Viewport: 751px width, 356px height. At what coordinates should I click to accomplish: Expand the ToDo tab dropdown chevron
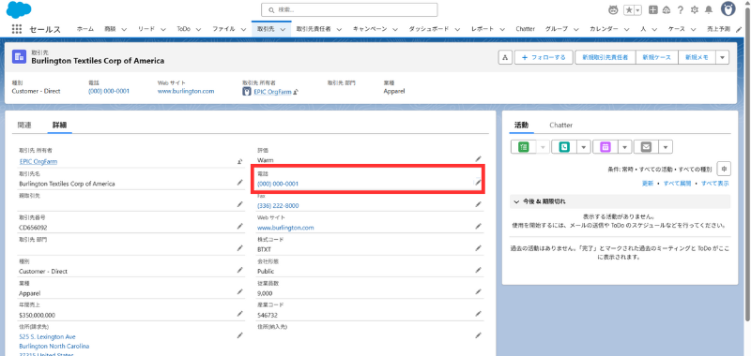198,29
